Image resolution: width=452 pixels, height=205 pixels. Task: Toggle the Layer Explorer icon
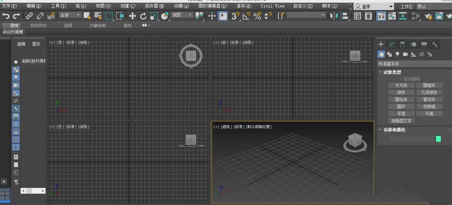click(x=369, y=16)
